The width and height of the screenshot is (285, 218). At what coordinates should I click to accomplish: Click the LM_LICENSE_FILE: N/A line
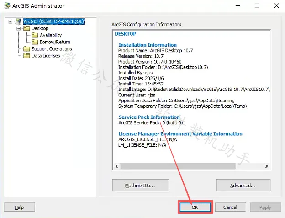click(142, 145)
